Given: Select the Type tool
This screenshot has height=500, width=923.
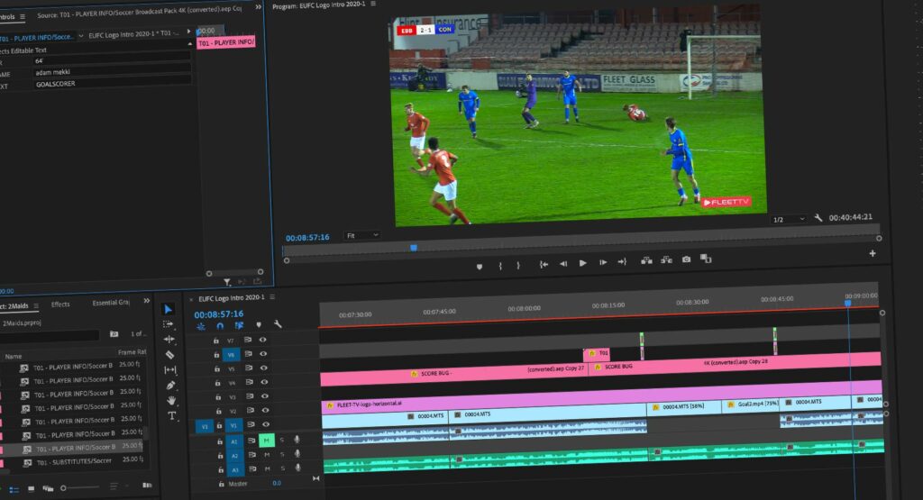Looking at the screenshot, I should point(171,416).
